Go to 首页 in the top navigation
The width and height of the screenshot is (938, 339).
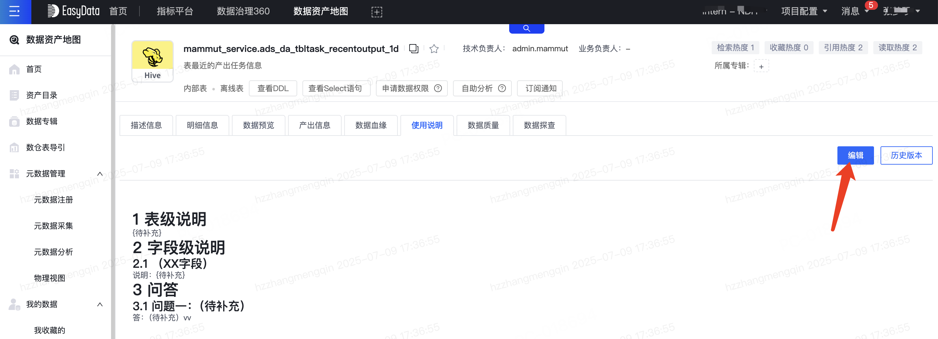[x=118, y=11]
